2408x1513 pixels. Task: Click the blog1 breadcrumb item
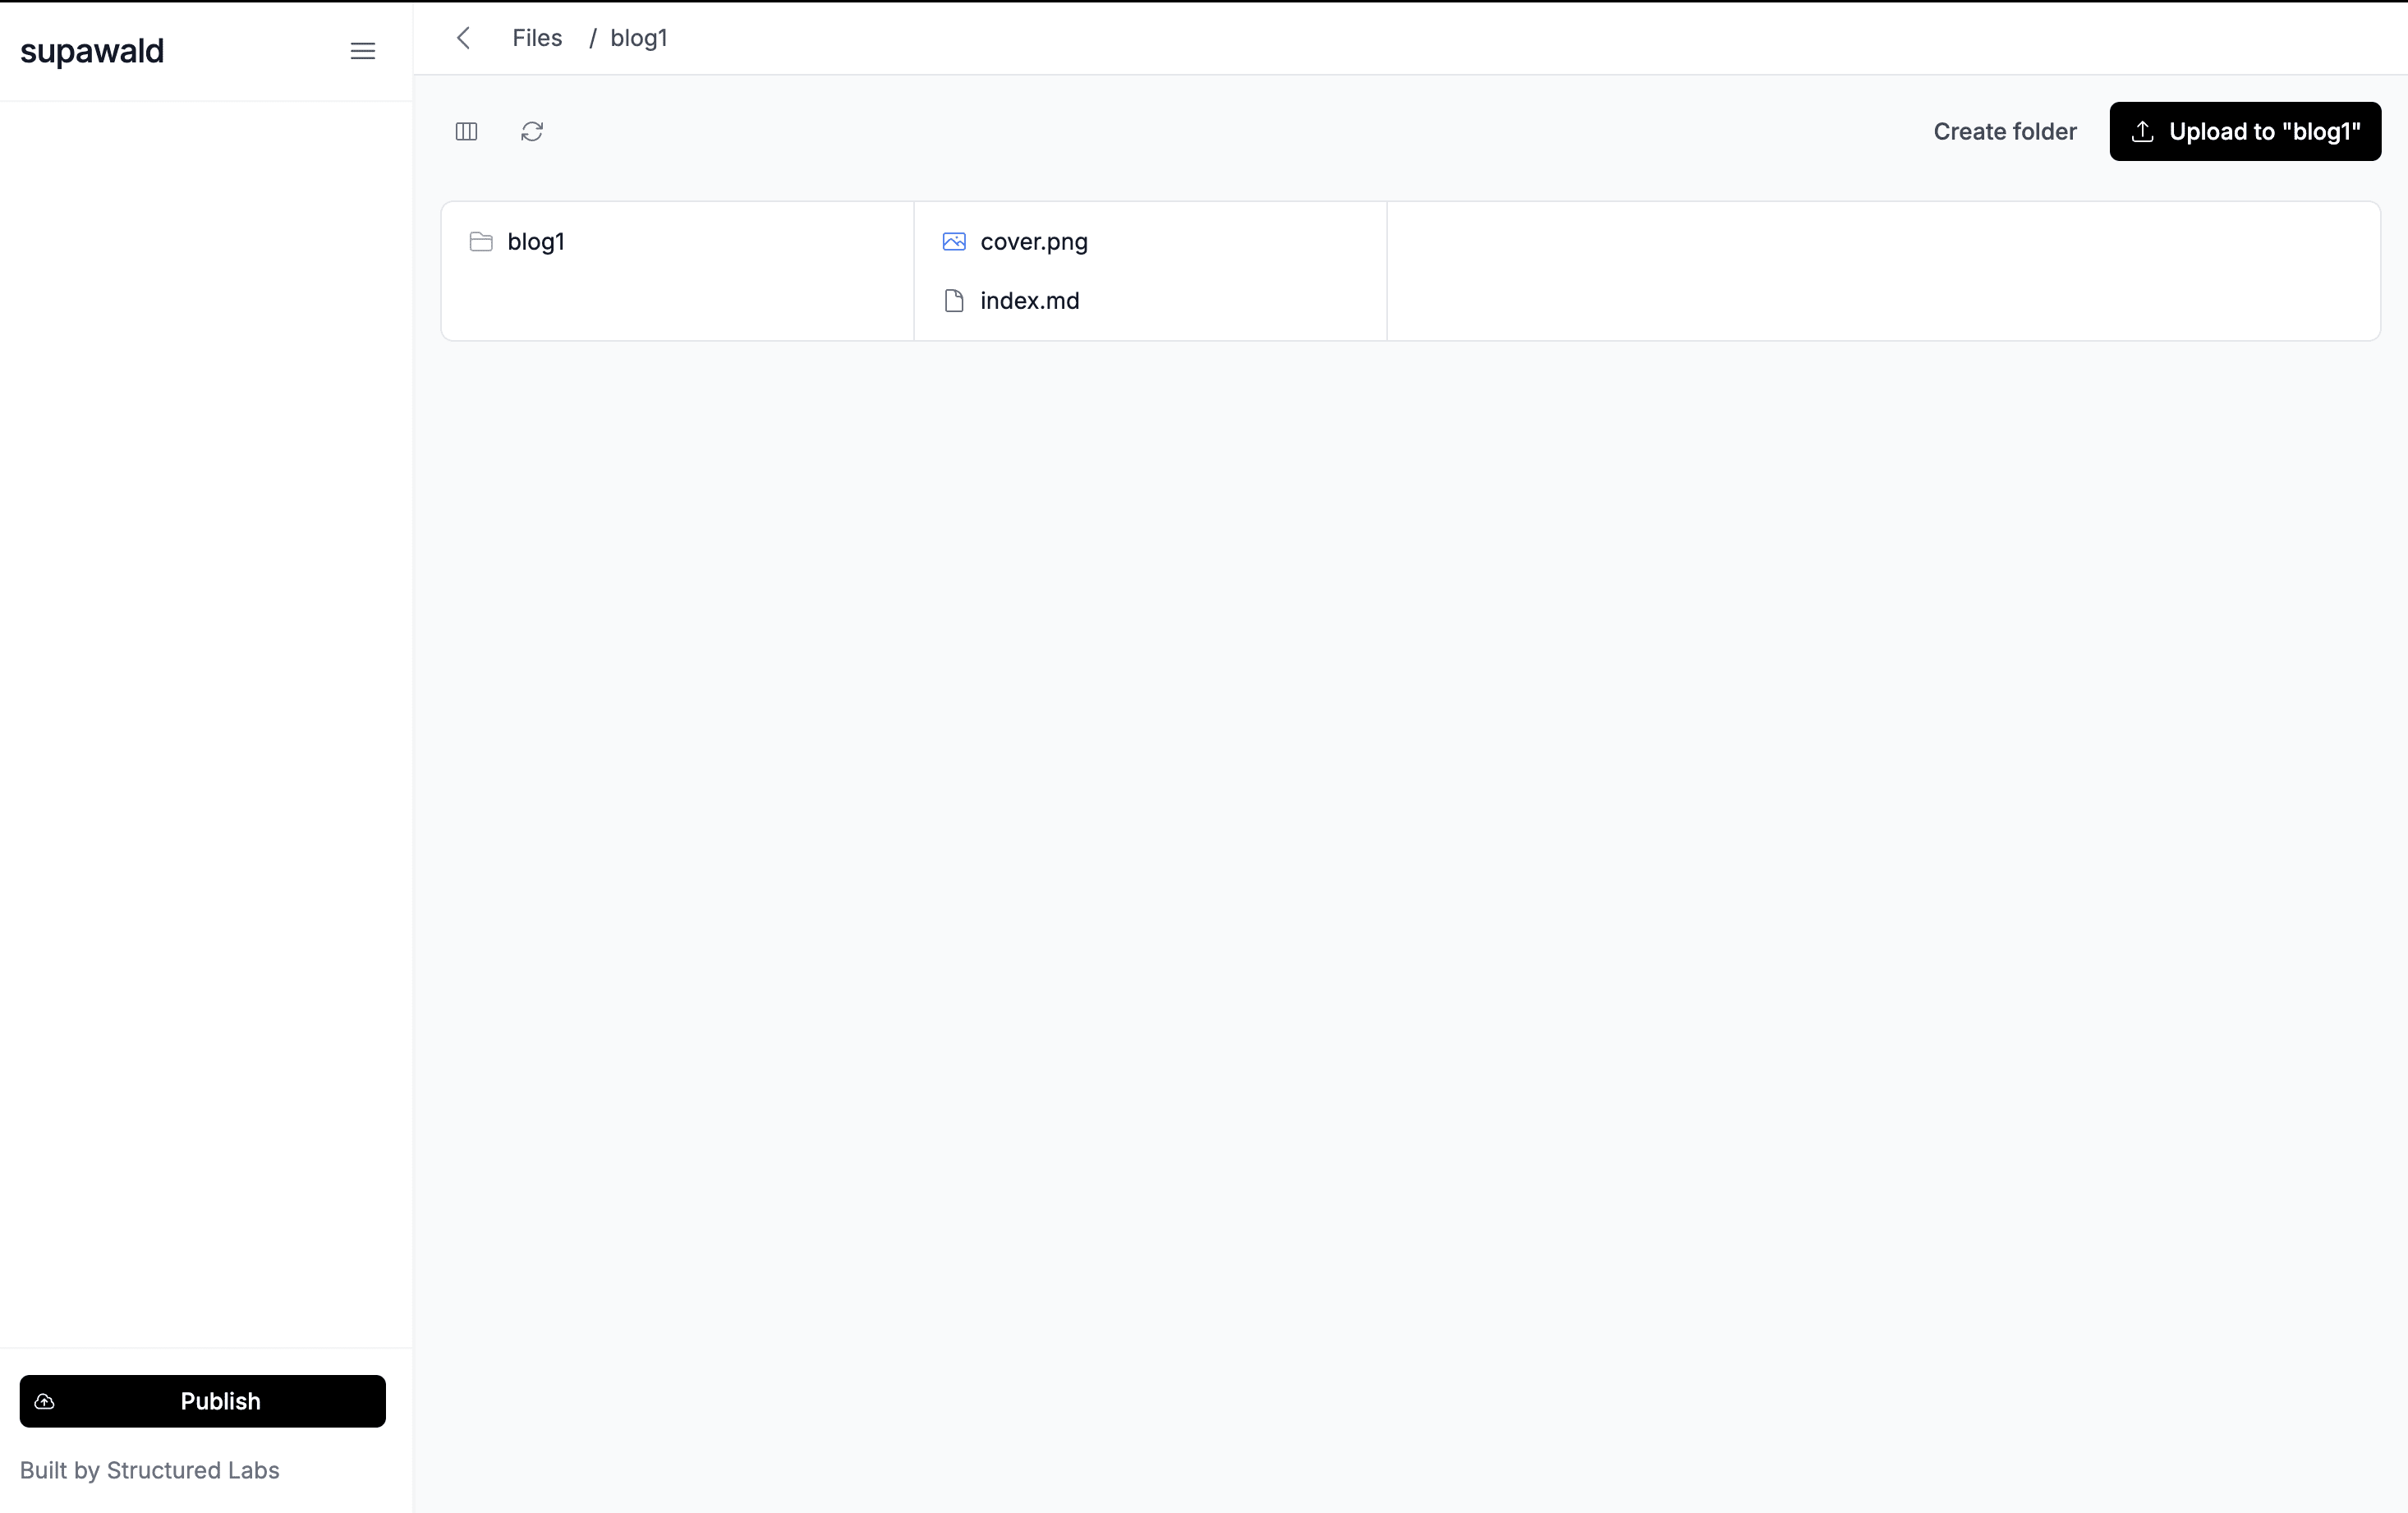(x=638, y=37)
